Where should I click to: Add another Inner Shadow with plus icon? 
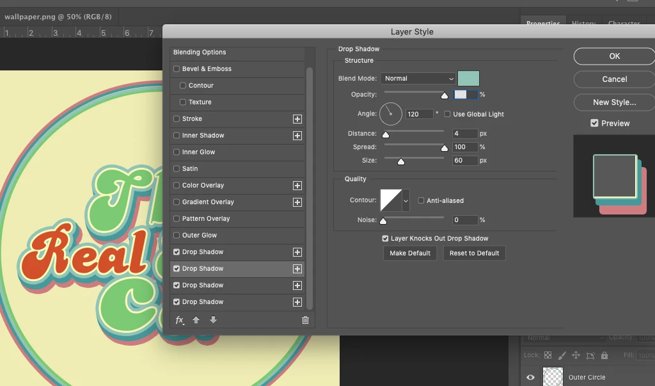click(x=297, y=136)
